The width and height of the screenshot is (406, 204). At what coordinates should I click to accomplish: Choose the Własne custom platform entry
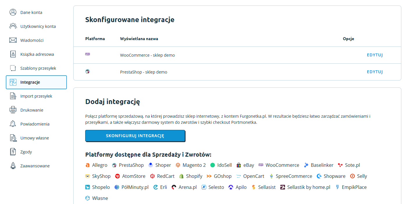click(x=100, y=198)
